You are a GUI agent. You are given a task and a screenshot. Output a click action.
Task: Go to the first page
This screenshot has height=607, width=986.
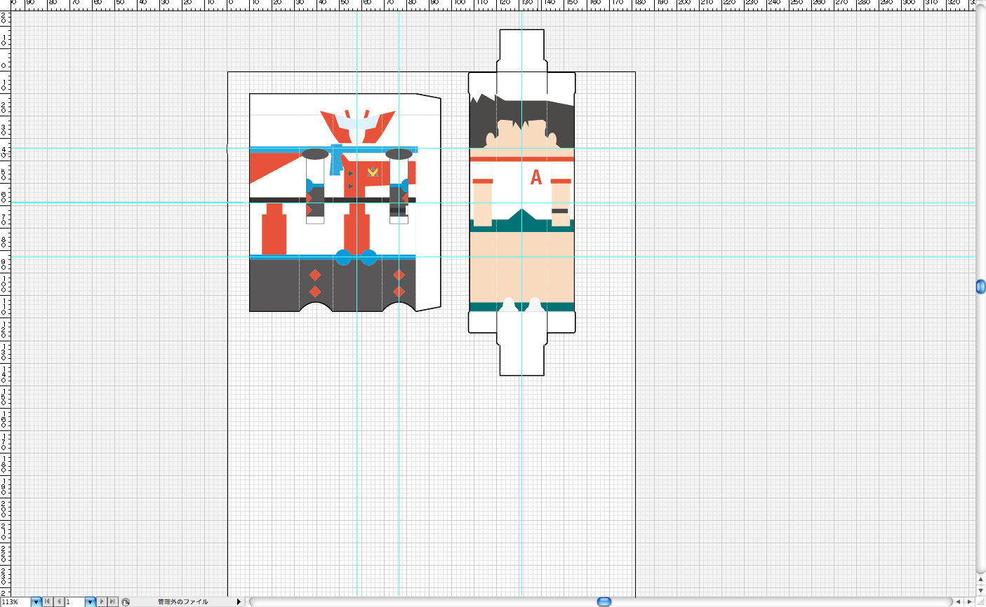pos(47,601)
